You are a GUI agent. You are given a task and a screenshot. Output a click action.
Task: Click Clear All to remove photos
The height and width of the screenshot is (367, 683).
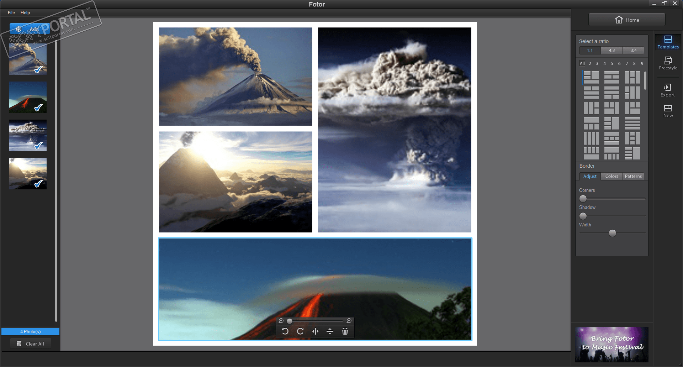(x=31, y=344)
